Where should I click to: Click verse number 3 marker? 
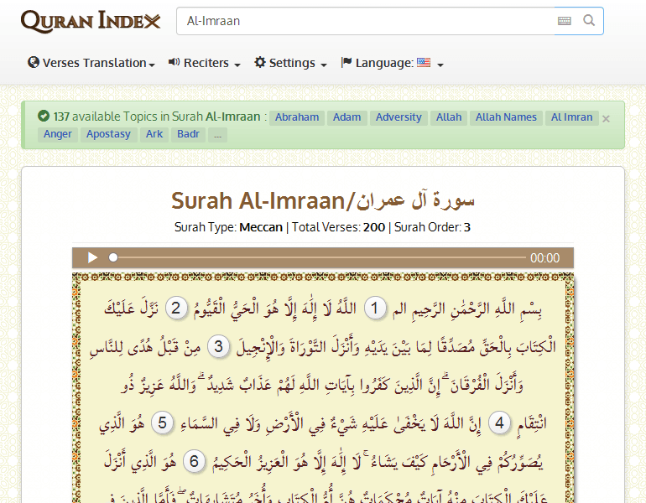coord(218,346)
